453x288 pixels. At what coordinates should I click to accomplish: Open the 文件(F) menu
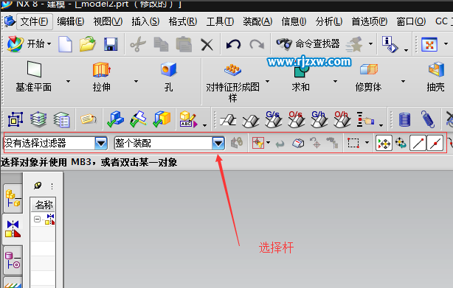click(x=35, y=21)
